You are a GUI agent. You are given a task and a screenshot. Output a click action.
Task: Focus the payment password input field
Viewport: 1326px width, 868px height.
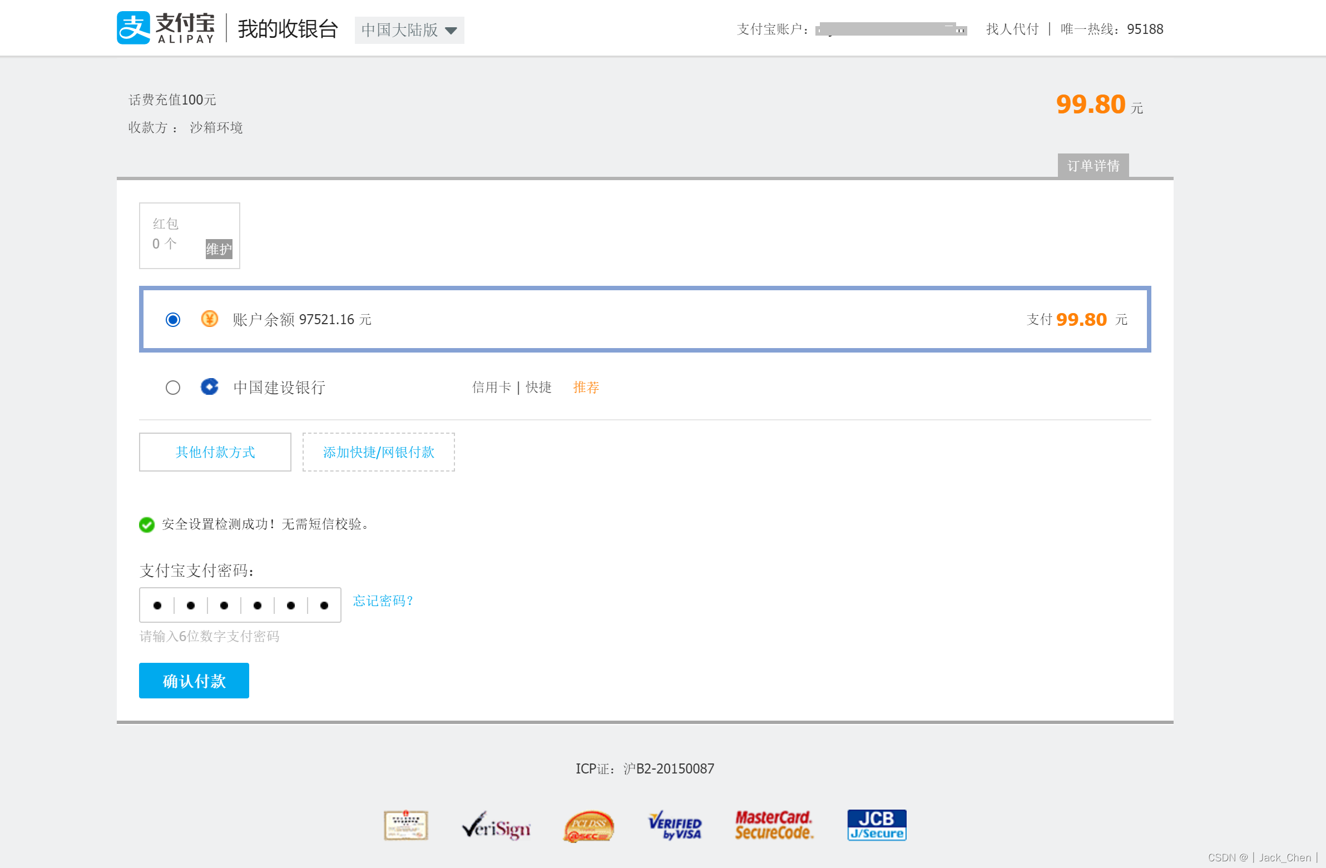240,605
